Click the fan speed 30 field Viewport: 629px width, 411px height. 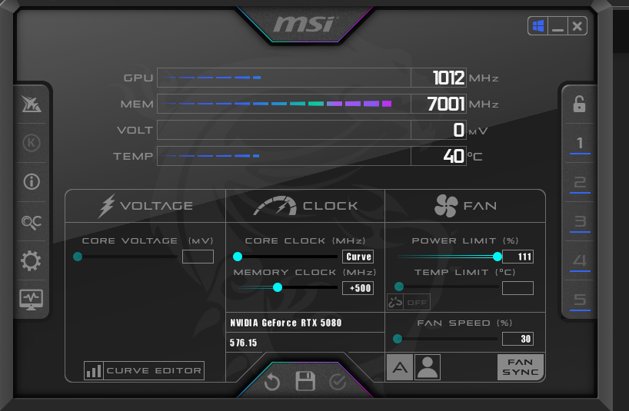(518, 339)
